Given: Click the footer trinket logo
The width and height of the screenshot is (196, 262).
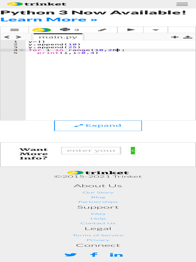Looking at the screenshot, I should tap(98, 173).
